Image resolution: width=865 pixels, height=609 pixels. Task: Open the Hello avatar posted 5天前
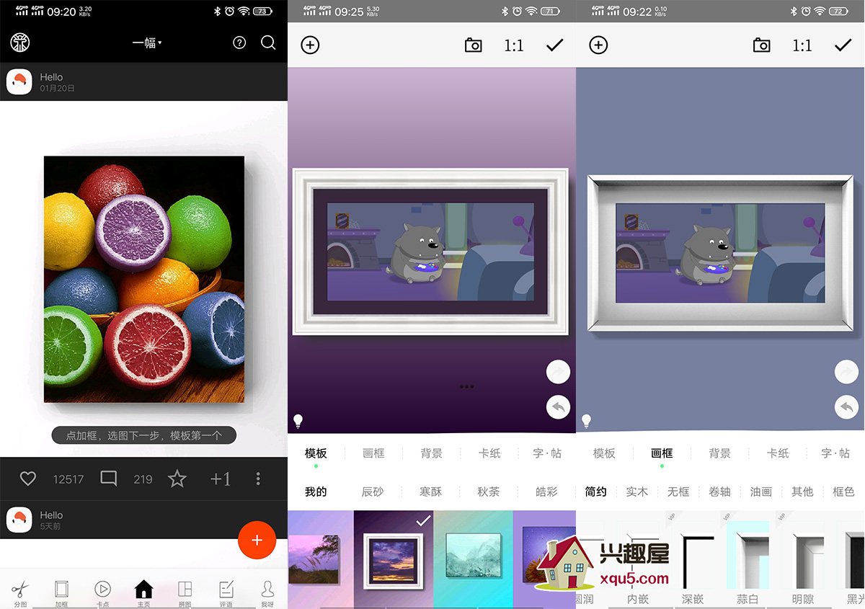click(x=19, y=520)
